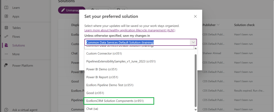Open the Learn section icon
Screen dimensions: 274x112
click(x=6, y=8)
